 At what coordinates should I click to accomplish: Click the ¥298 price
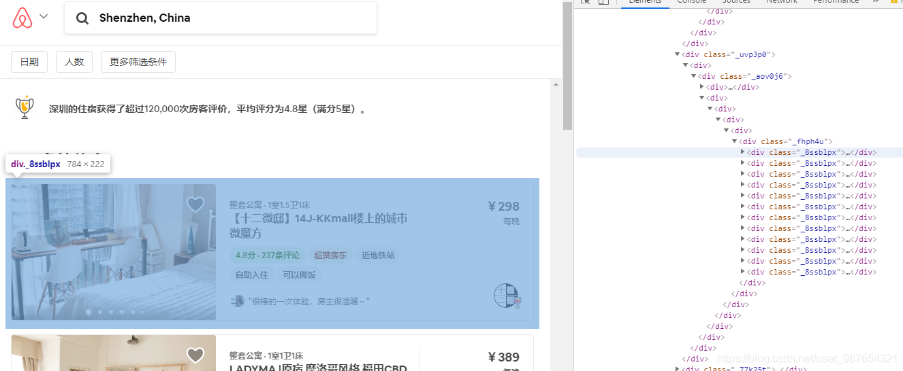tap(503, 207)
